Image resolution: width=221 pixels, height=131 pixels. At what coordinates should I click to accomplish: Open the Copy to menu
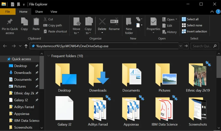[x=88, y=26]
